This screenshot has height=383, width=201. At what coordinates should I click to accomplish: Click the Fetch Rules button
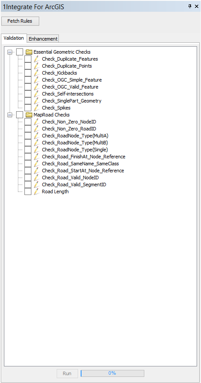[x=20, y=21]
